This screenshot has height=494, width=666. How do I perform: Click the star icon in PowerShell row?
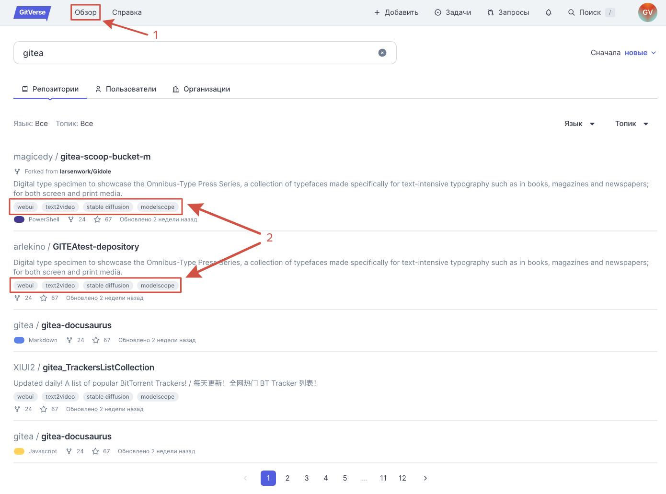tap(97, 219)
